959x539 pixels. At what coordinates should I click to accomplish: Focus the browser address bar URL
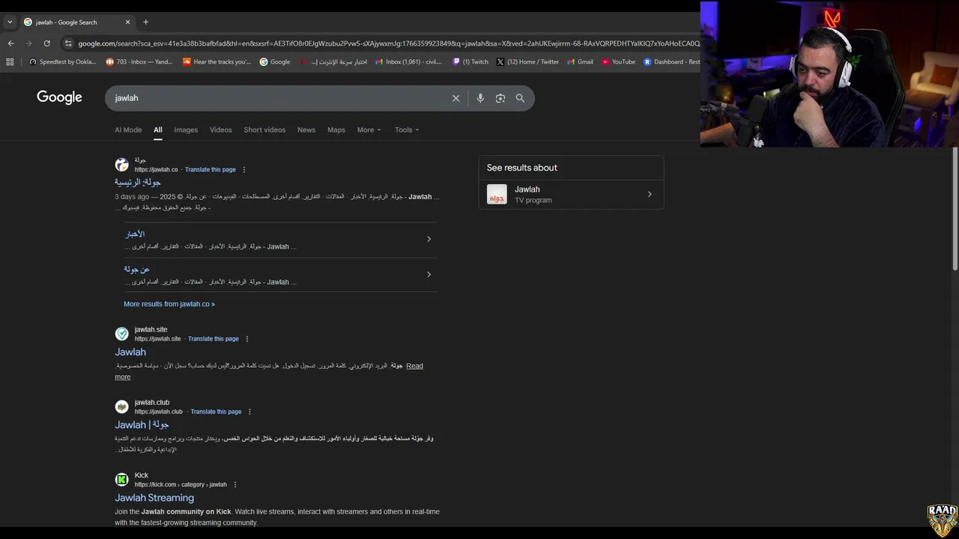388,43
